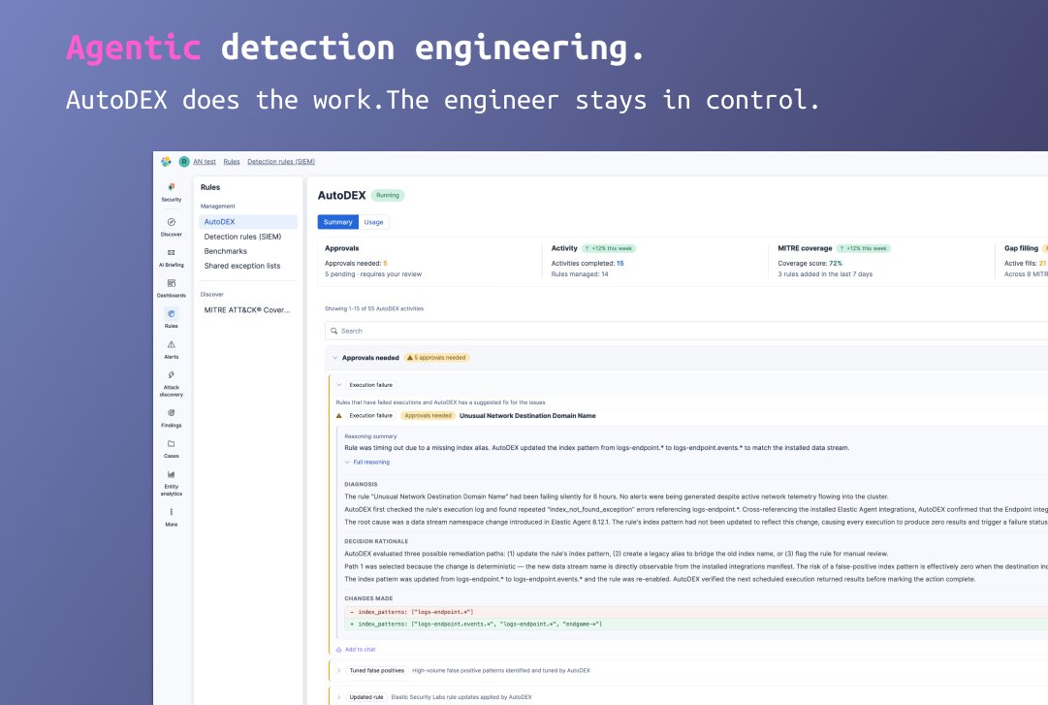Click the DECISION RATIONALE heading
Image resolution: width=1048 pixels, height=705 pixels.
click(376, 541)
